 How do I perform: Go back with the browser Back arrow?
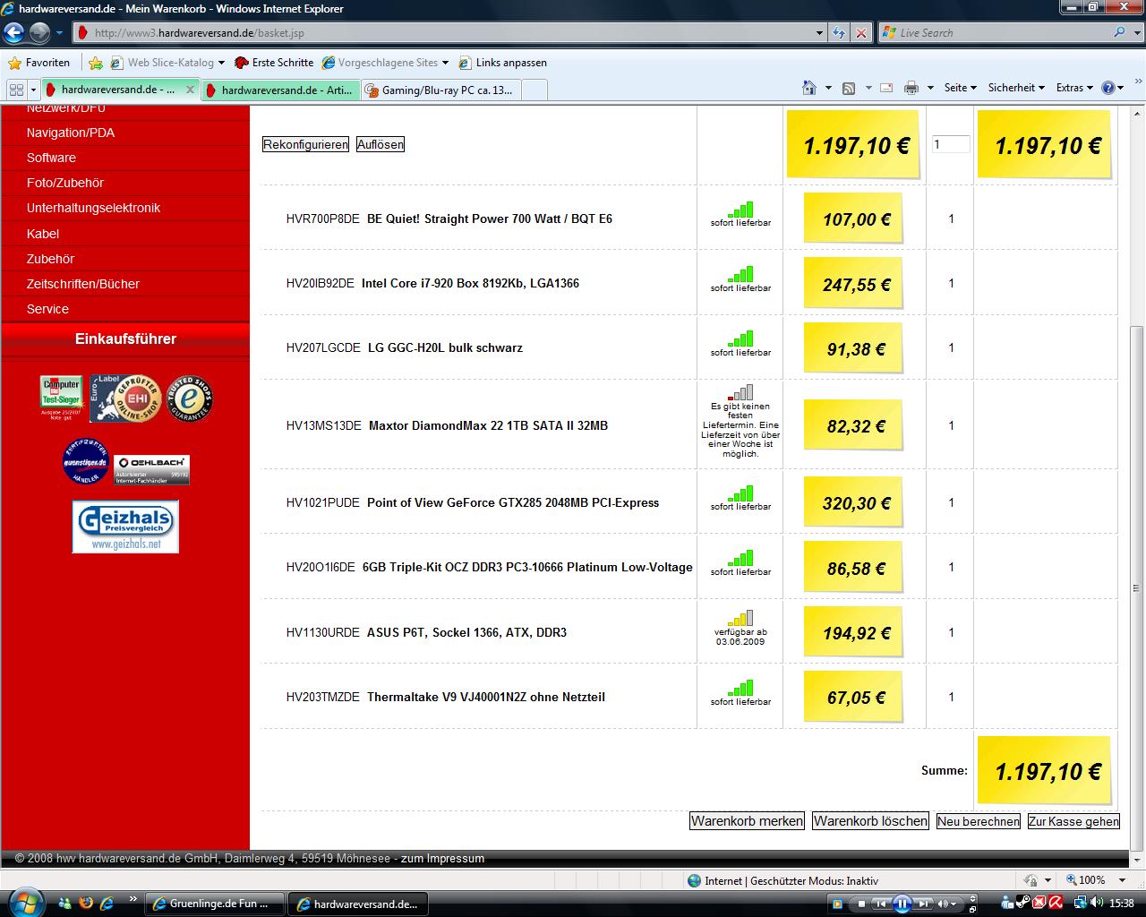[13, 33]
